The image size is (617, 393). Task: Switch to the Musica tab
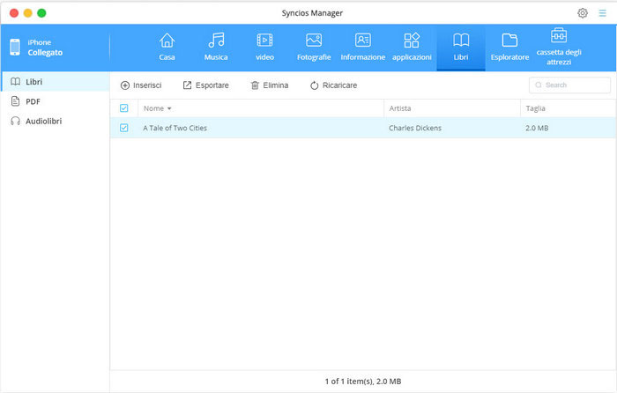click(216, 48)
